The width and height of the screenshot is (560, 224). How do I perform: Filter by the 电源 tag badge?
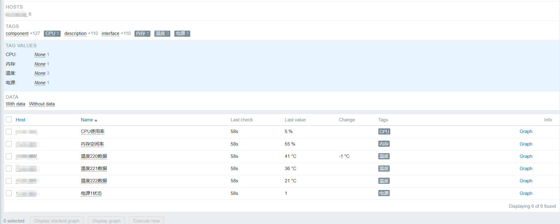click(x=182, y=33)
